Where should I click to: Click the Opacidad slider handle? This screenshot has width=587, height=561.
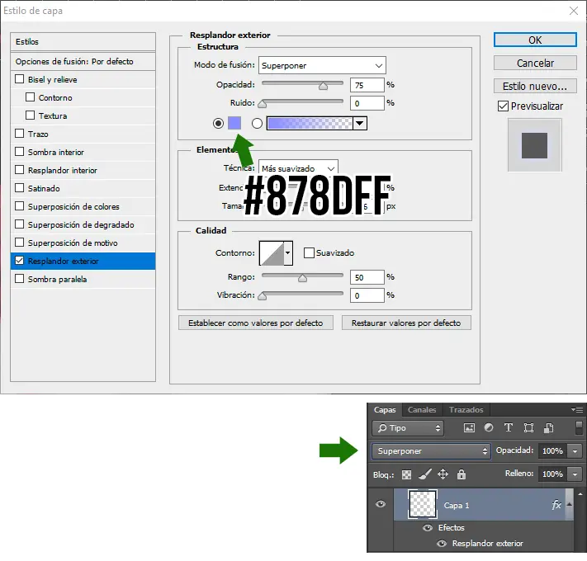(x=323, y=87)
